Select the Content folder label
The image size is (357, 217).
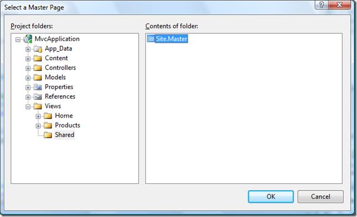pos(56,58)
